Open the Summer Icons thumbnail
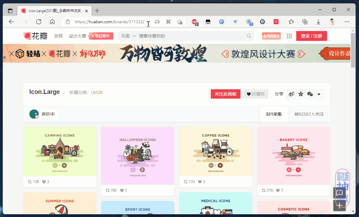Viewport: 359px width, 217px height. point(59,203)
